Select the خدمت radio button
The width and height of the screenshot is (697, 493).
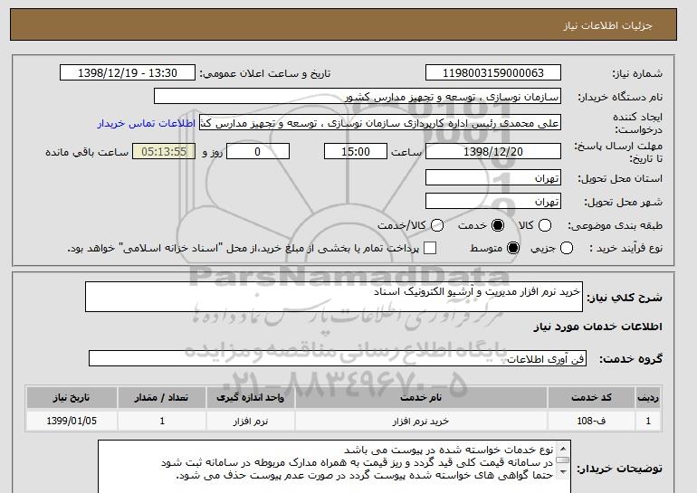pos(498,225)
